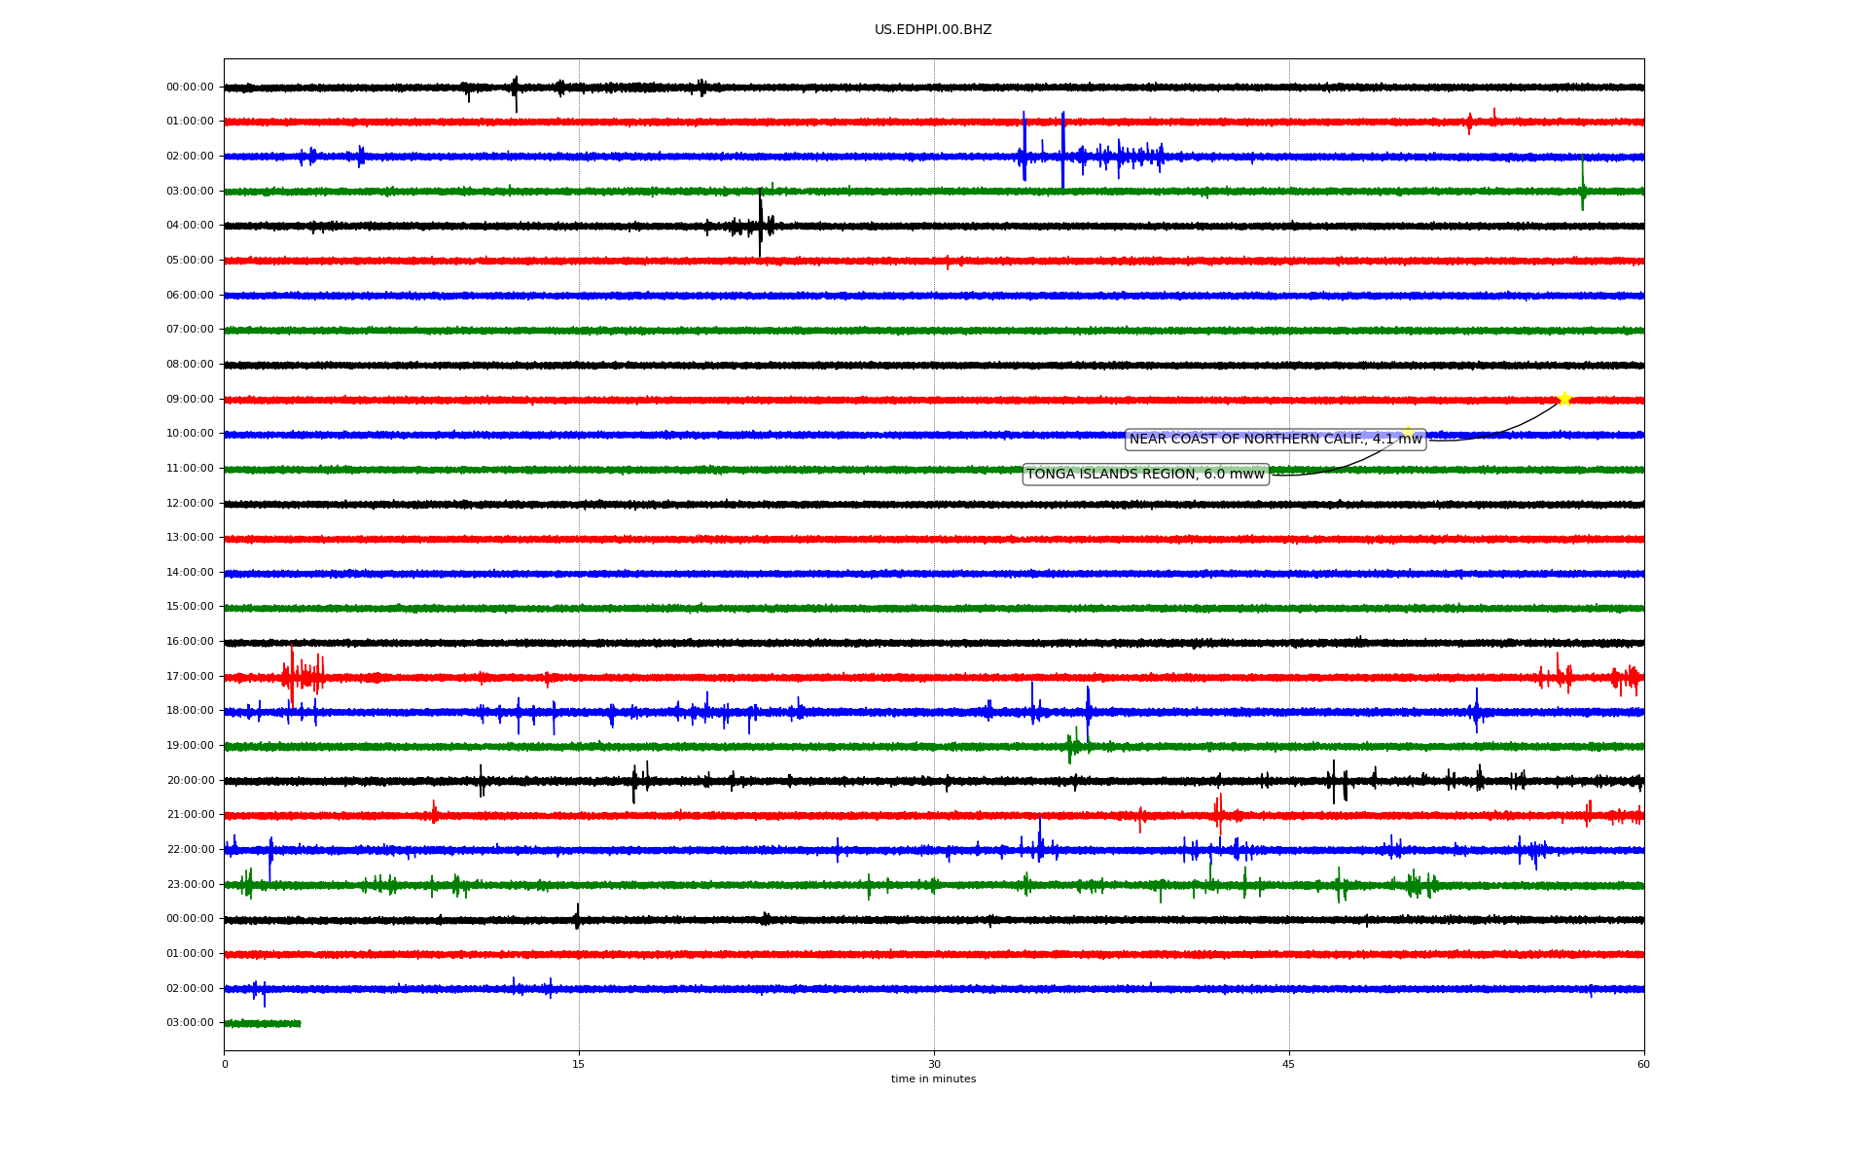Image resolution: width=1868 pixels, height=1167 pixels.
Task: Click the 20:00:00 time label
Action: pyautogui.click(x=190, y=781)
